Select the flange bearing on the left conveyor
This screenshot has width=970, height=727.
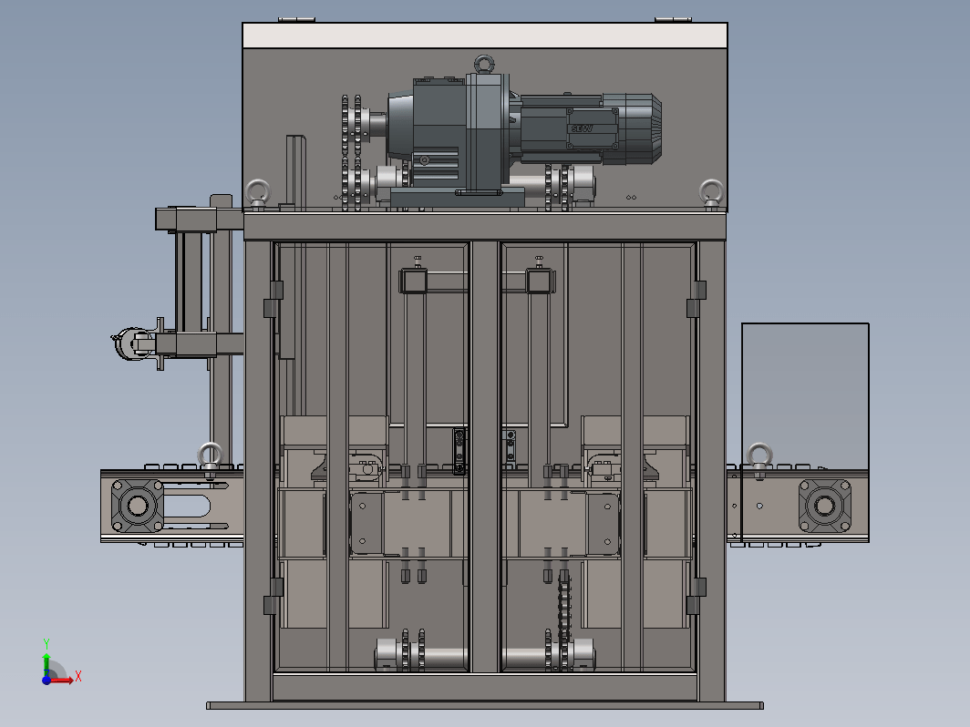pos(138,506)
